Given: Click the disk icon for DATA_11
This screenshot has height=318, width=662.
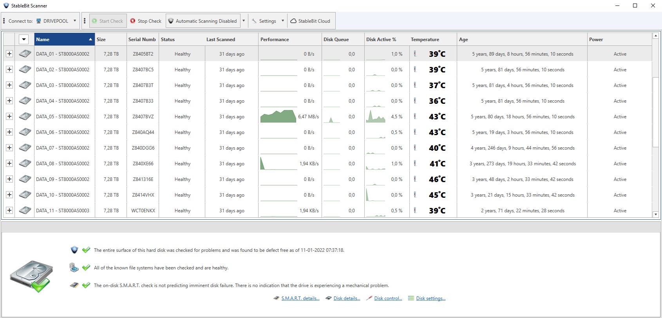Looking at the screenshot, I should pos(25,210).
